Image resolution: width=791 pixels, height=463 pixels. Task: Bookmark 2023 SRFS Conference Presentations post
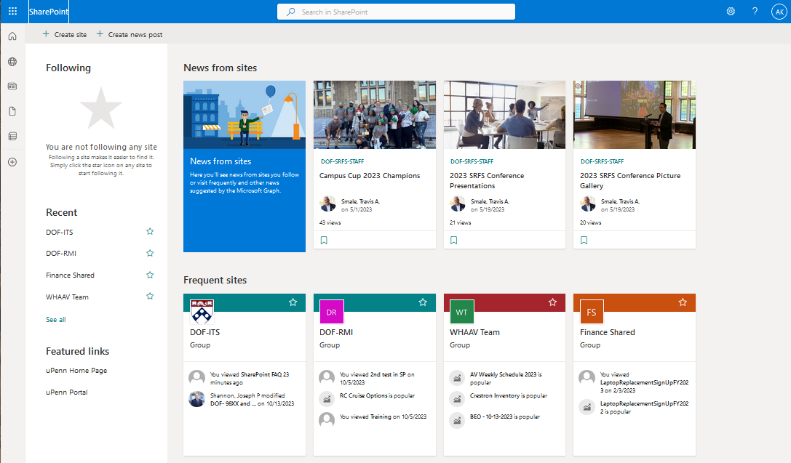pyautogui.click(x=454, y=241)
